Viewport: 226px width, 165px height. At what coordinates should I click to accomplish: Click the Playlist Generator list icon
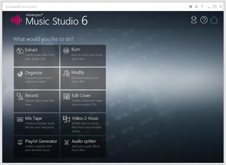pyautogui.click(x=20, y=142)
